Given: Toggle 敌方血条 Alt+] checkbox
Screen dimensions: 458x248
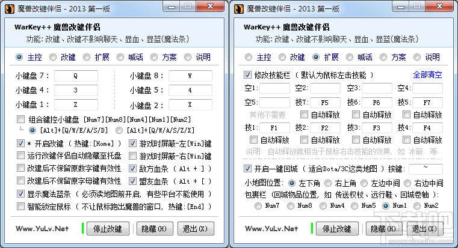Looking at the screenshot, I should point(132,169).
